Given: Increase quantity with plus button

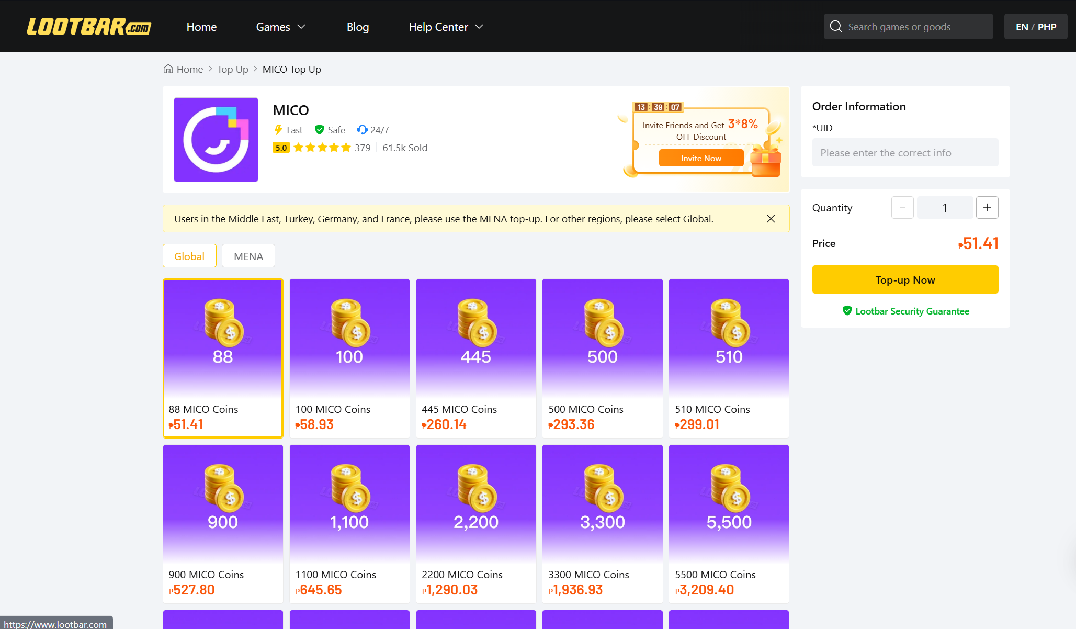Looking at the screenshot, I should [x=987, y=208].
